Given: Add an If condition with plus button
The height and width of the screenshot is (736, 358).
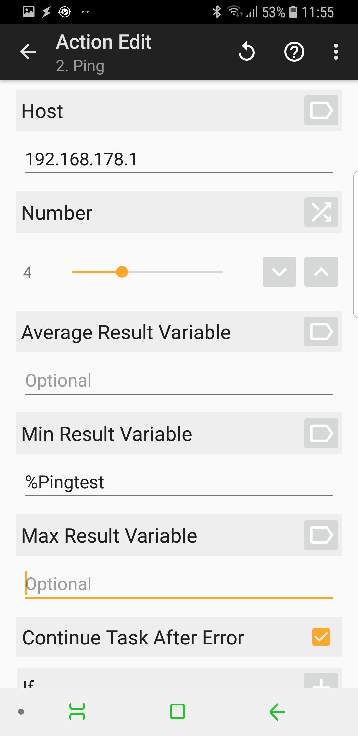Looking at the screenshot, I should click(321, 680).
